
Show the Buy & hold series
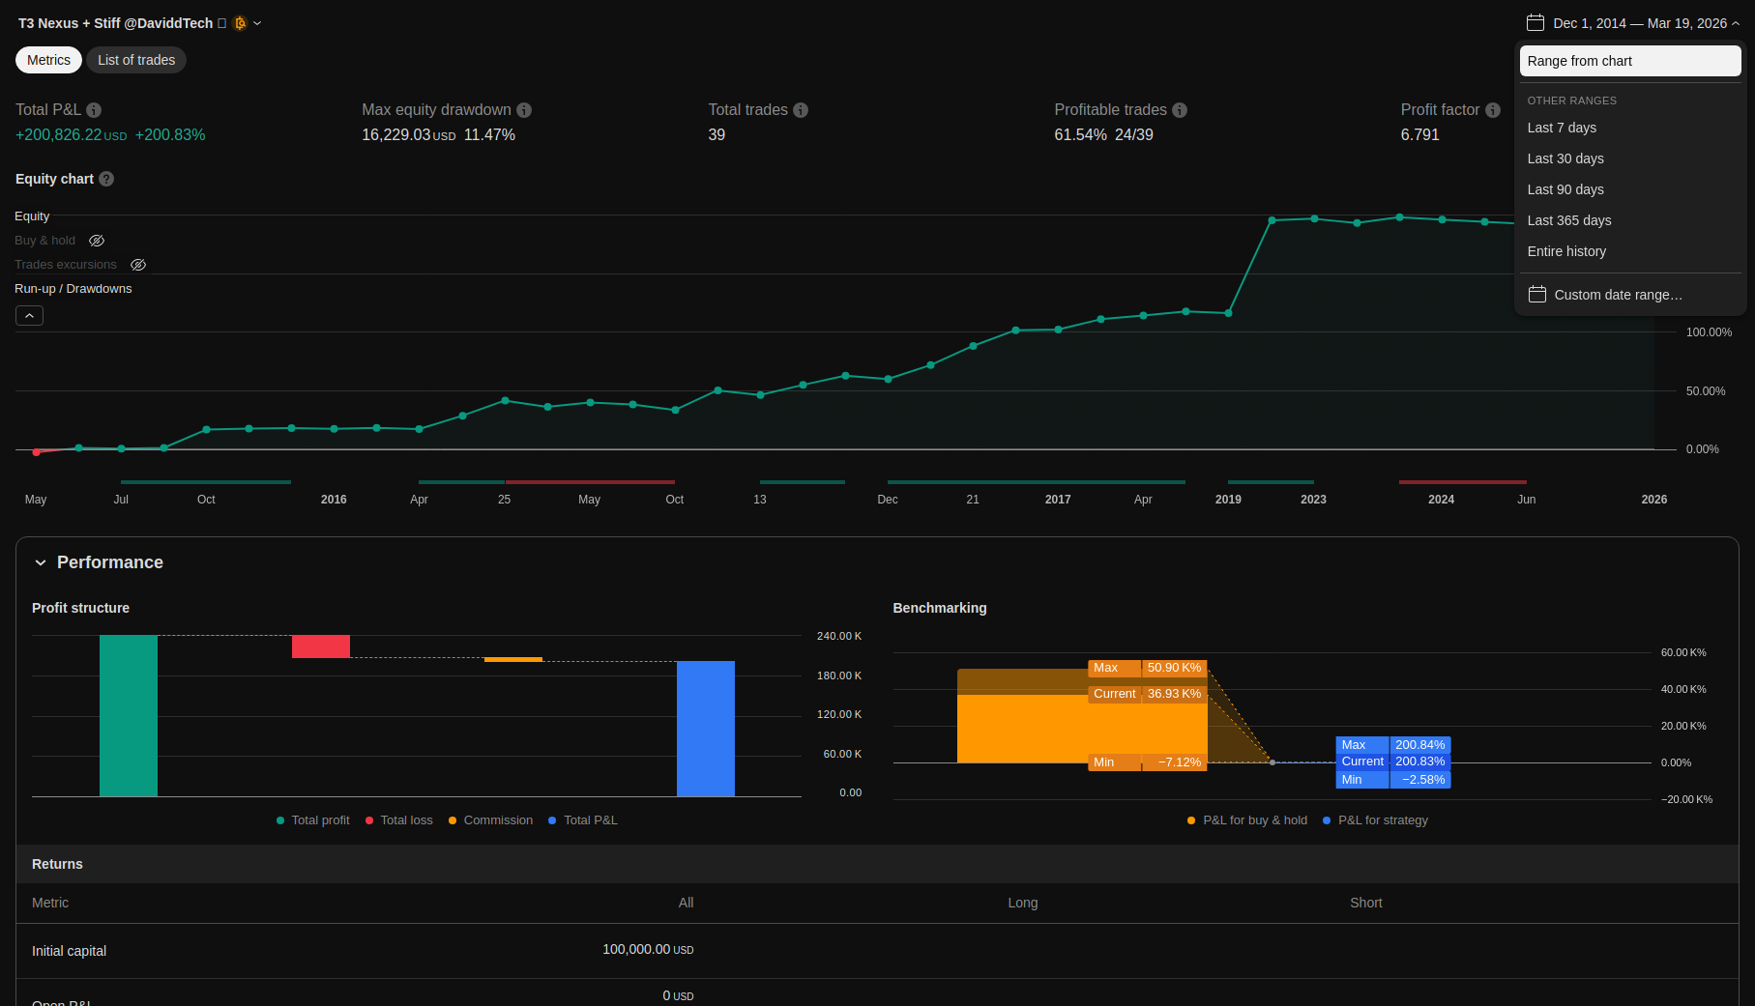point(97,241)
